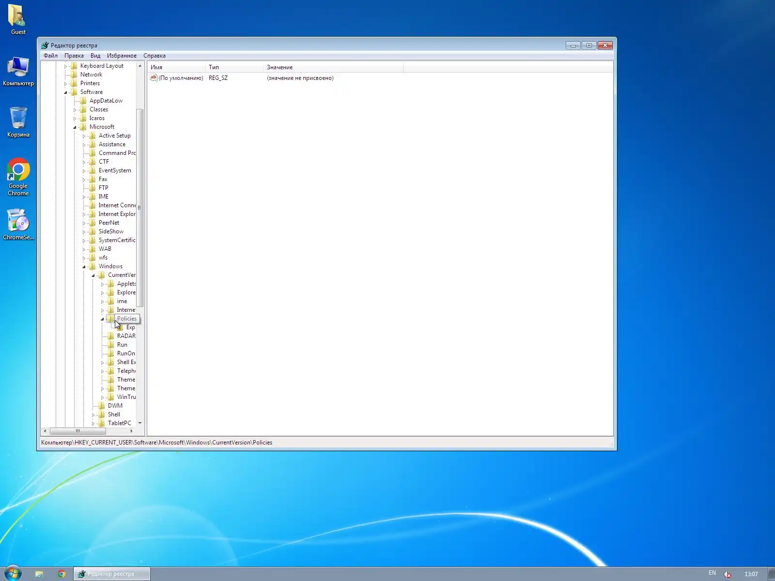Expand the Icaros key

[x=75, y=119]
